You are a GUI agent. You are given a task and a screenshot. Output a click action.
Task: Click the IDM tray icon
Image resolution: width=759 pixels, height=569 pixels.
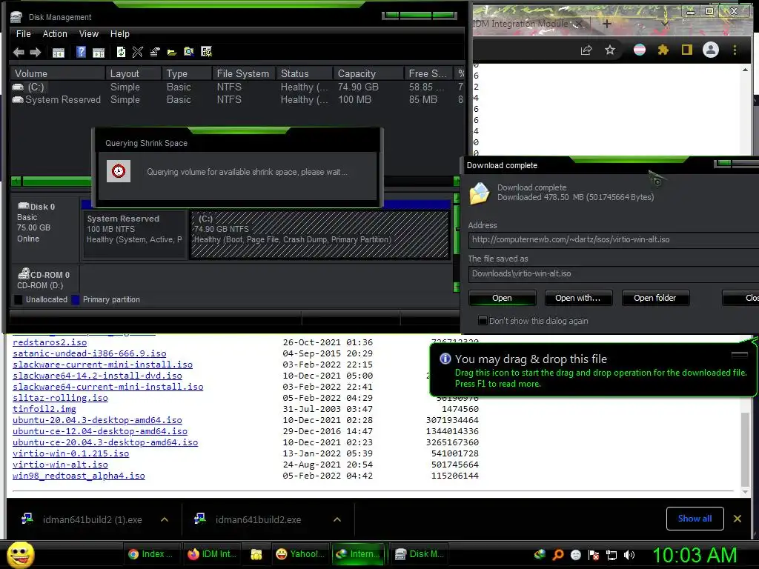pos(540,554)
